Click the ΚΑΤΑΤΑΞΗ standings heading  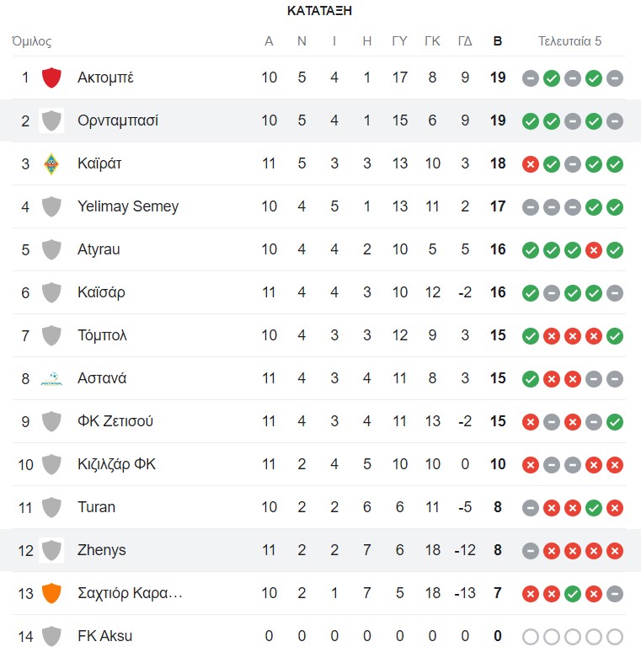tap(319, 11)
